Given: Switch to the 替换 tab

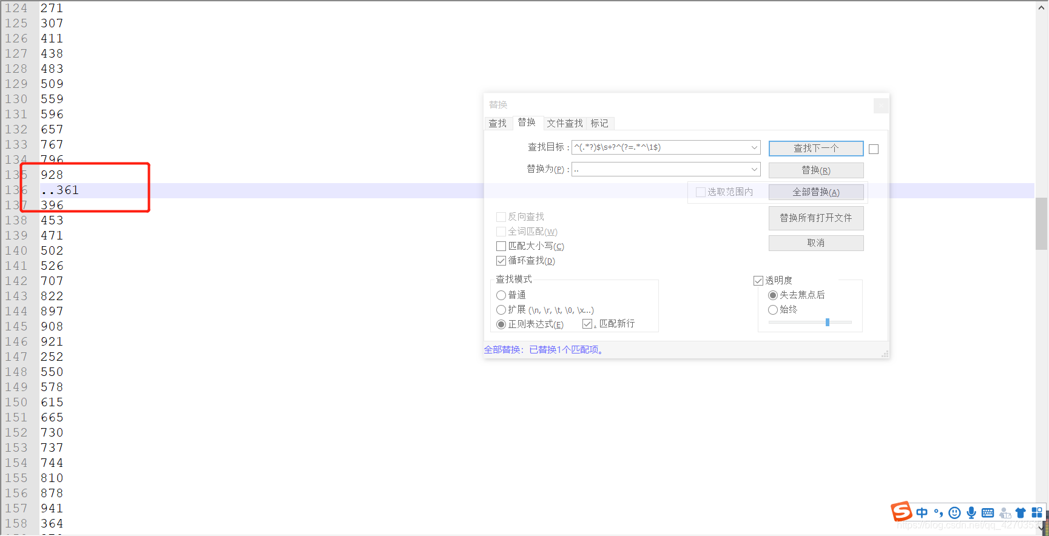Looking at the screenshot, I should [527, 122].
